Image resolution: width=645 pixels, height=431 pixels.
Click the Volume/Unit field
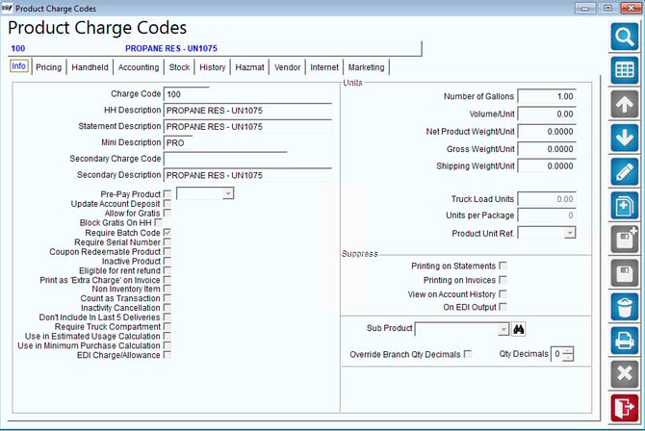pos(547,114)
